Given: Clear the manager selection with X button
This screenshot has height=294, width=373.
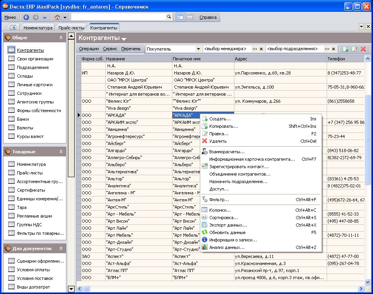Looking at the screenshot, I should click(x=261, y=49).
